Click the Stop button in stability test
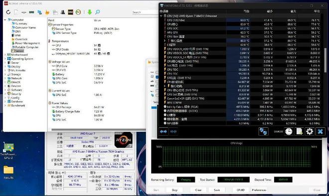The height and width of the screenshot is (196, 329). click(174, 190)
